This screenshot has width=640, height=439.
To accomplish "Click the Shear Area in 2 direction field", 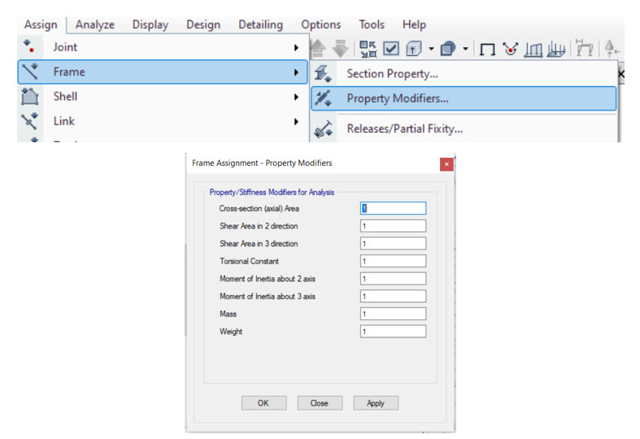I will [x=393, y=226].
